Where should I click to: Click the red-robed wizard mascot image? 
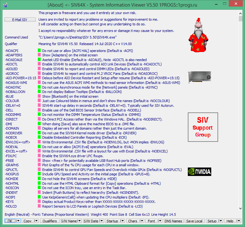coord(198,35)
